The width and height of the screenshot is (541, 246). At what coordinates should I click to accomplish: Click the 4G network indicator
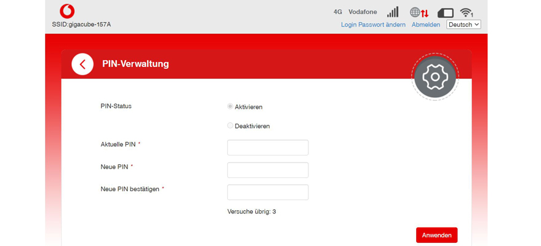click(x=337, y=12)
